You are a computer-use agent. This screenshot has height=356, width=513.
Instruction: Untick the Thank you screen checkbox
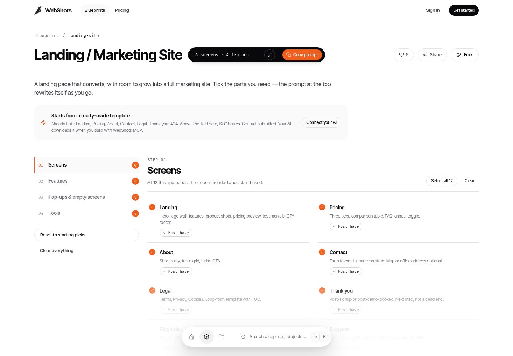[x=322, y=290]
